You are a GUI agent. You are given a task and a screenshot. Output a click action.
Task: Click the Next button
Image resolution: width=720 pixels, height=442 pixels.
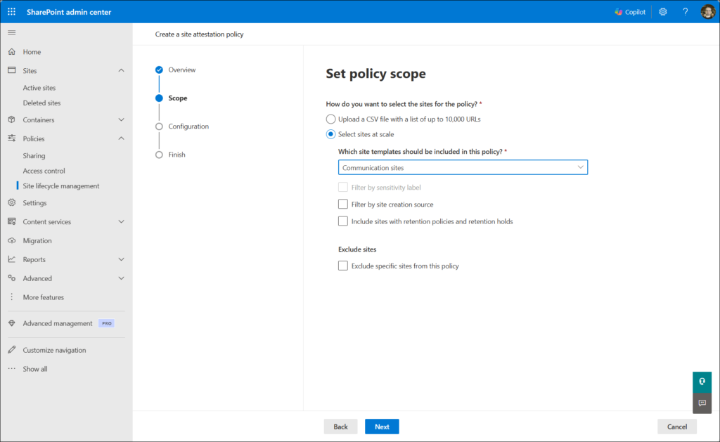[x=382, y=427]
